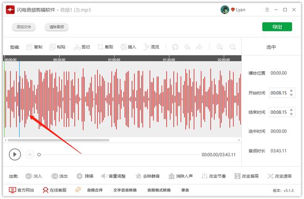This screenshot has width=304, height=199.
Task: Click the app logo in the title bar
Action: coord(10,9)
